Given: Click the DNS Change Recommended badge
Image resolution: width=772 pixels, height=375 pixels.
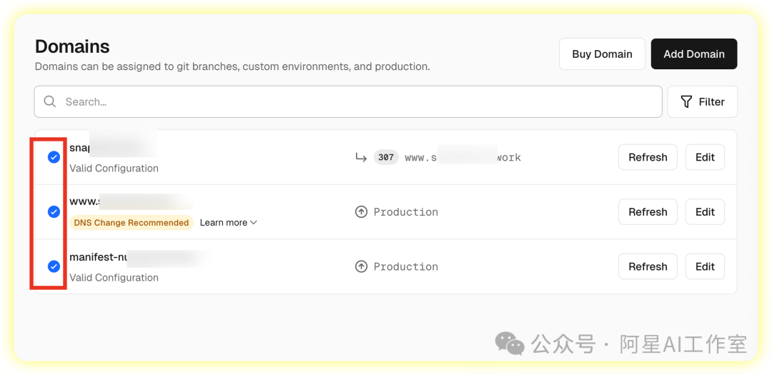Looking at the screenshot, I should point(132,223).
